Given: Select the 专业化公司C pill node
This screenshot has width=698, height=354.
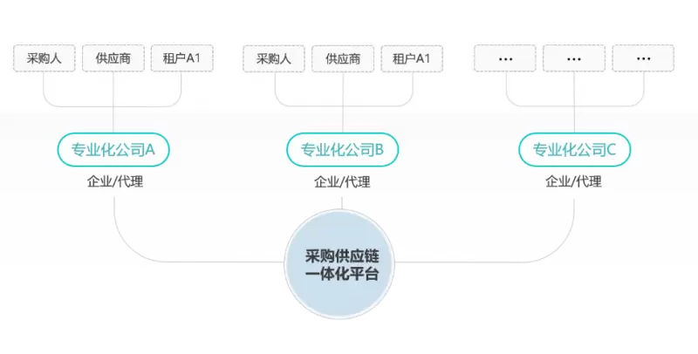Looking at the screenshot, I should [x=575, y=150].
